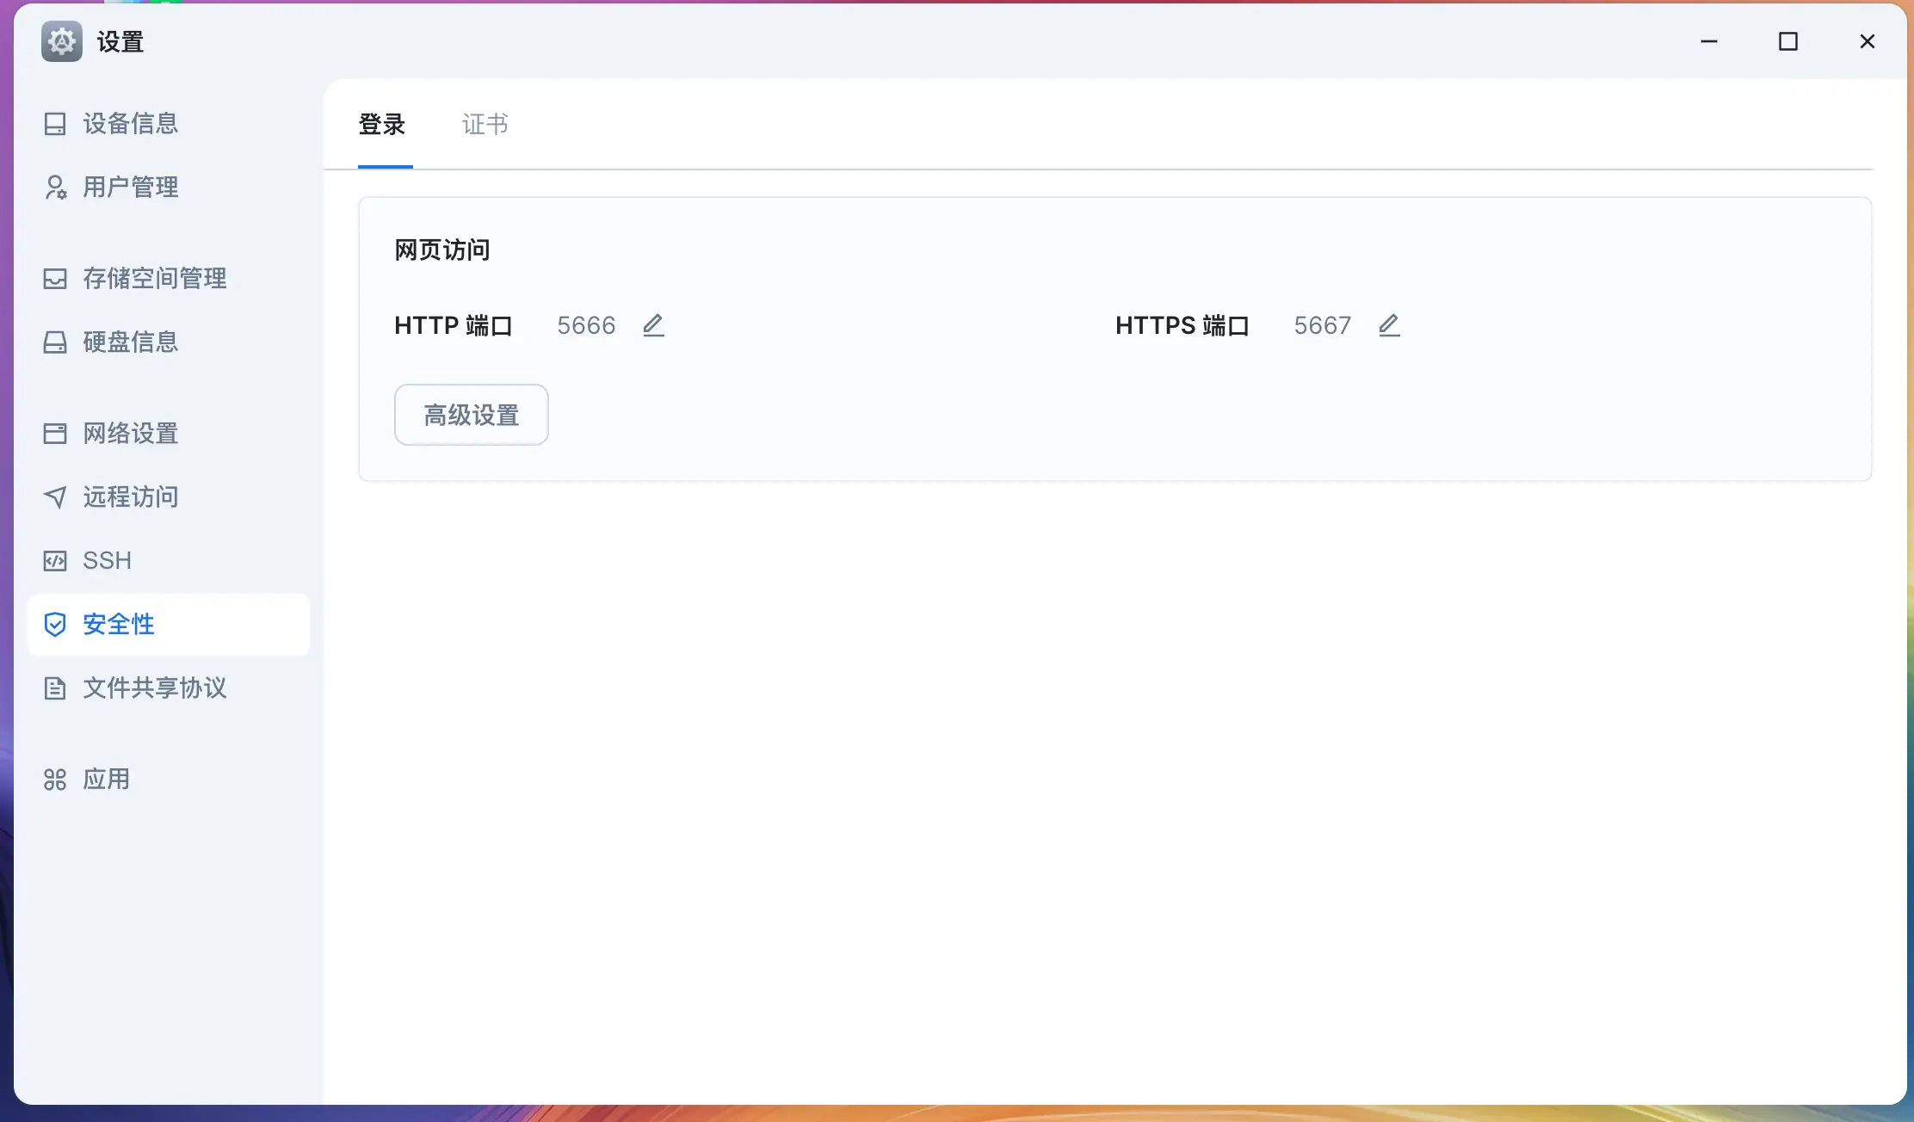Click the 高级设置 button
The height and width of the screenshot is (1122, 1914).
tap(472, 415)
